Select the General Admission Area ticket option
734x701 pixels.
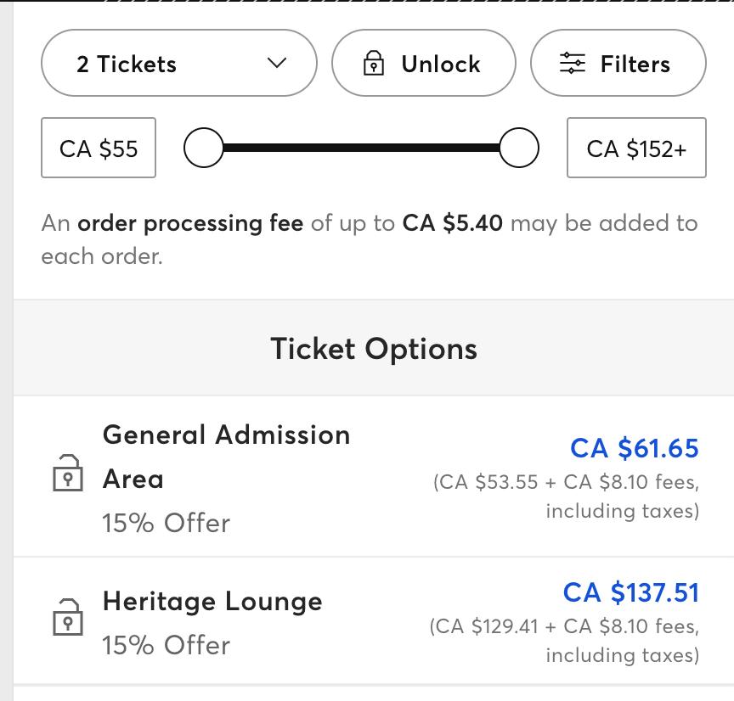pyautogui.click(x=227, y=457)
